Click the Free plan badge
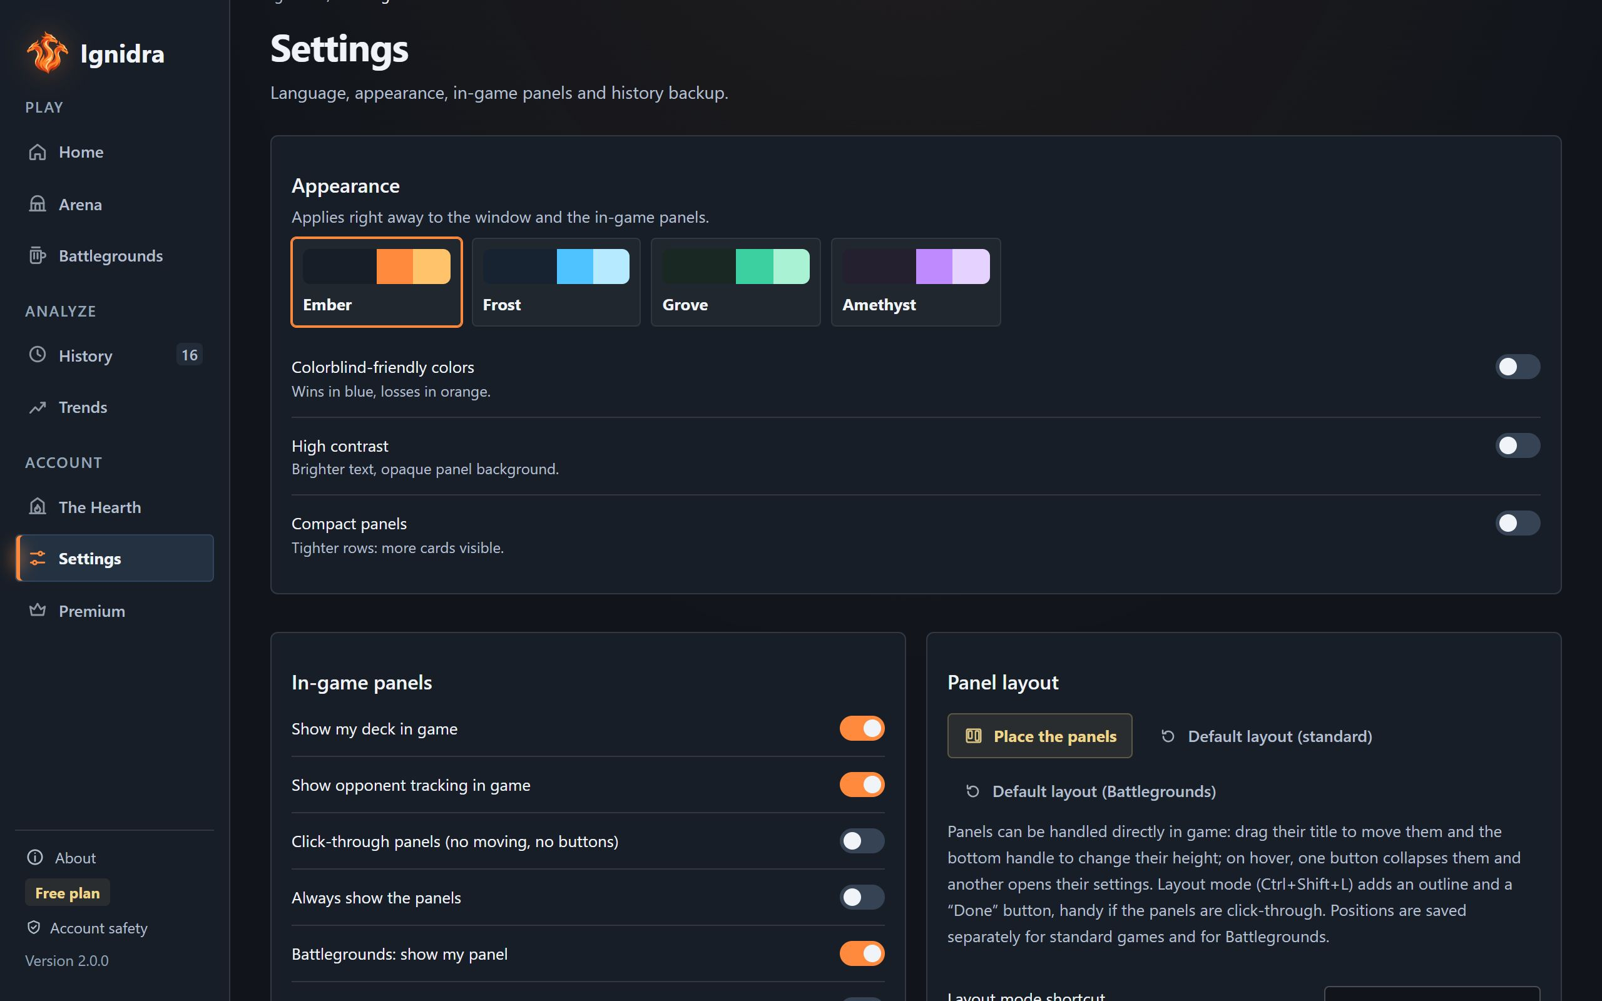 (68, 892)
